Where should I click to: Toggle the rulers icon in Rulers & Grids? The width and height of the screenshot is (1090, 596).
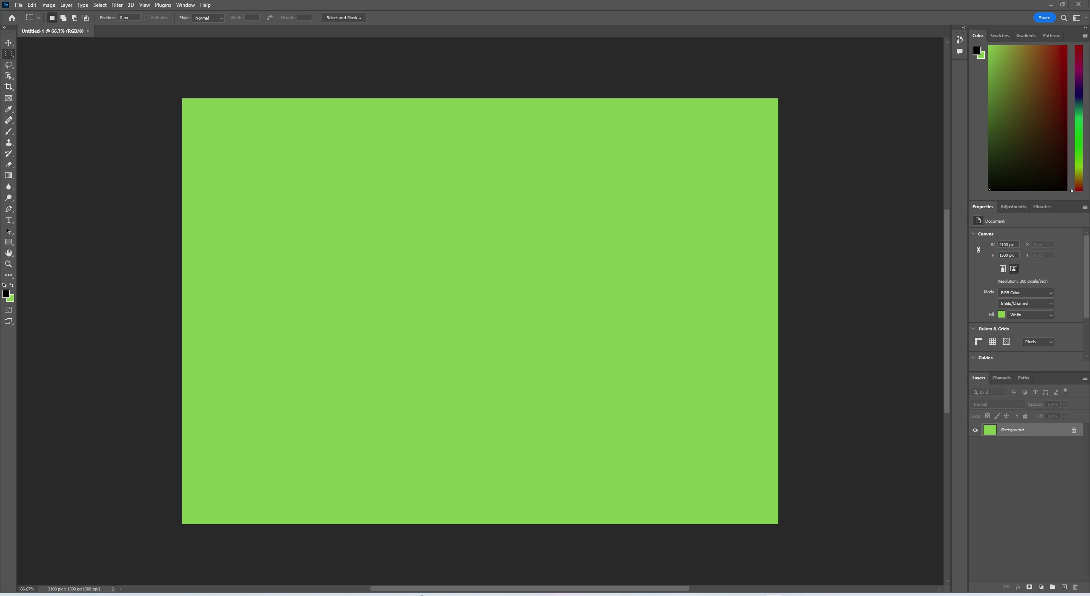pyautogui.click(x=978, y=341)
